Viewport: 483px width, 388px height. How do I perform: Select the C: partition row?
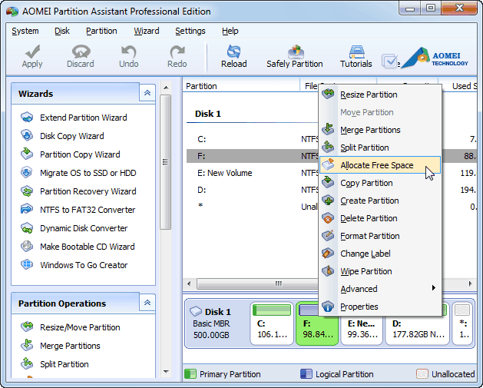click(x=253, y=139)
